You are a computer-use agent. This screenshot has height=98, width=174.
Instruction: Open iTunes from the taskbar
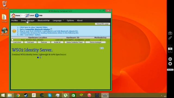click(x=89, y=95)
